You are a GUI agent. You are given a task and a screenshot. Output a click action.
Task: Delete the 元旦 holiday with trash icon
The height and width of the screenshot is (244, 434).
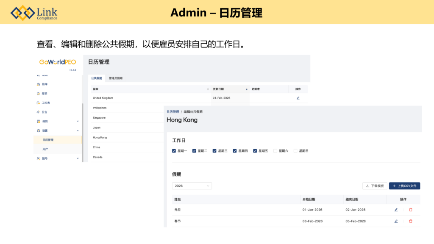410,210
